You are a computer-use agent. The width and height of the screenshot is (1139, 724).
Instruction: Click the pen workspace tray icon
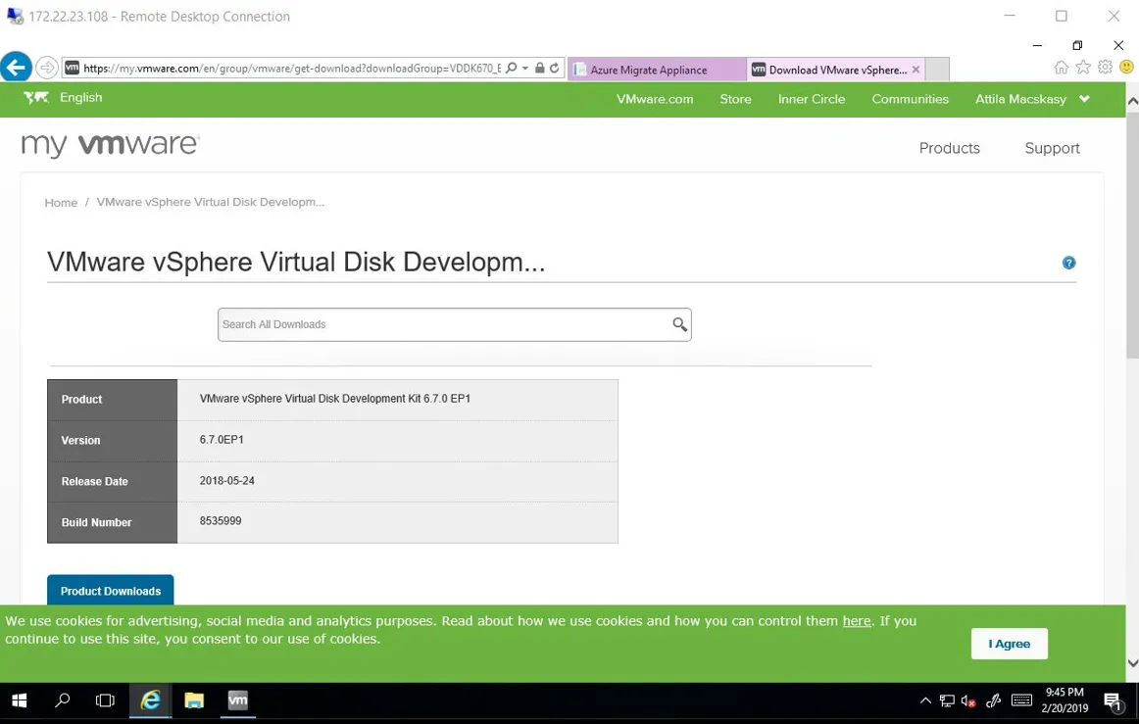(x=994, y=700)
